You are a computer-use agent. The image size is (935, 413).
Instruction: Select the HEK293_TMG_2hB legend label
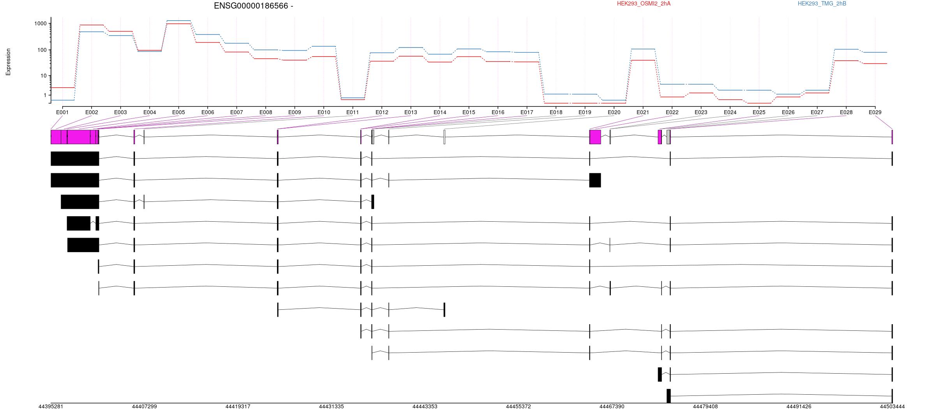click(x=822, y=4)
